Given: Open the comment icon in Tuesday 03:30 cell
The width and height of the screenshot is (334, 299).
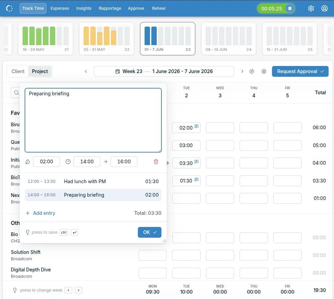Looking at the screenshot, I should [196, 162].
